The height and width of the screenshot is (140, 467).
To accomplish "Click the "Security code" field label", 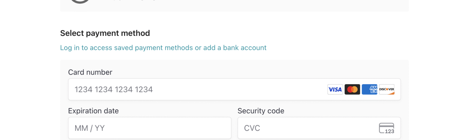I will (261, 111).
